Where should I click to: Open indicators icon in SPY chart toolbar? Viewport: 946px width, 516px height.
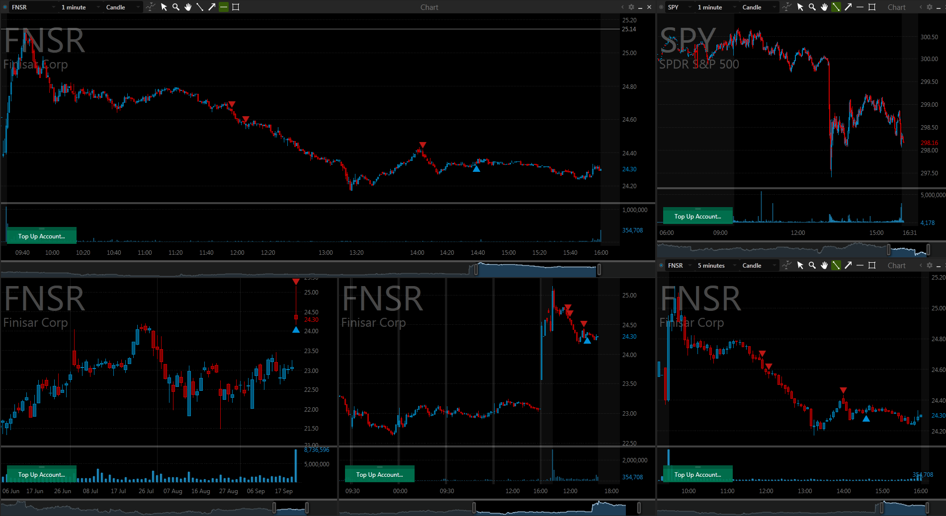point(786,7)
